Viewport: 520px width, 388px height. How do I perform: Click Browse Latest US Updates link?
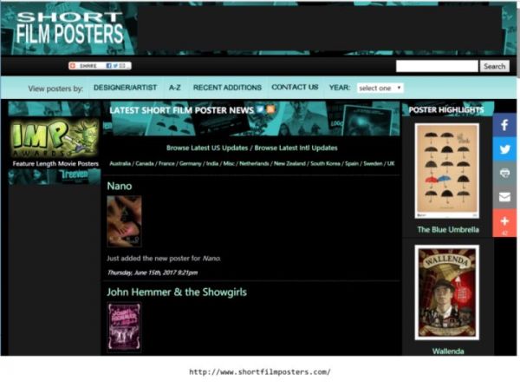tap(206, 148)
